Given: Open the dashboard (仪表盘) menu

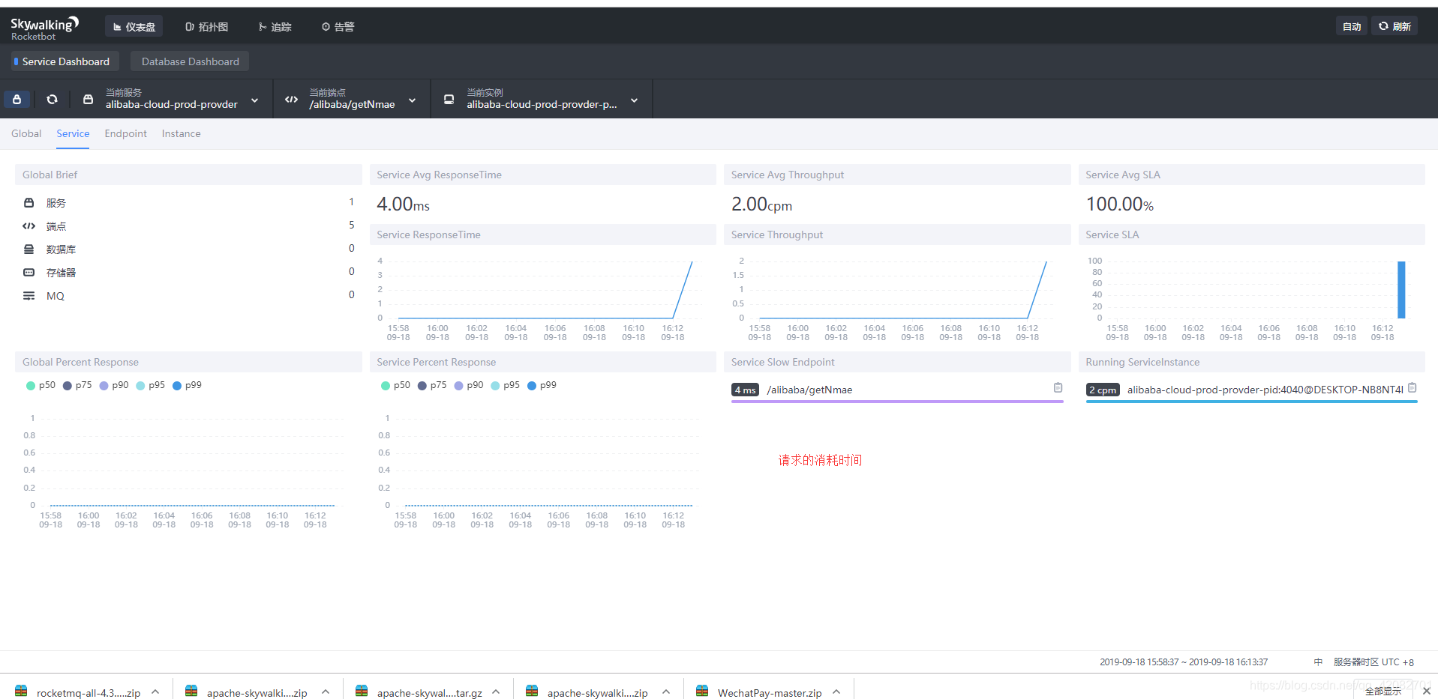Looking at the screenshot, I should pyautogui.click(x=134, y=26).
